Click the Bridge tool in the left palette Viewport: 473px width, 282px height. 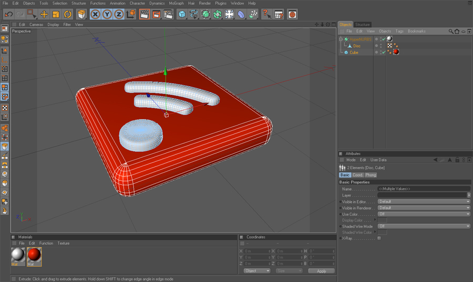[x=5, y=165]
